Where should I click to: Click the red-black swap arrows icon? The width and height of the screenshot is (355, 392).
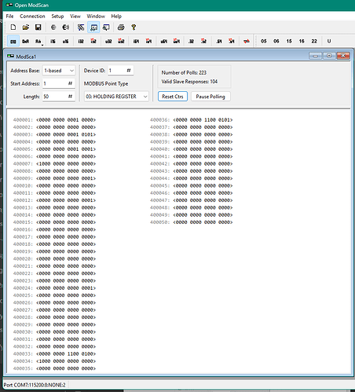point(247,42)
